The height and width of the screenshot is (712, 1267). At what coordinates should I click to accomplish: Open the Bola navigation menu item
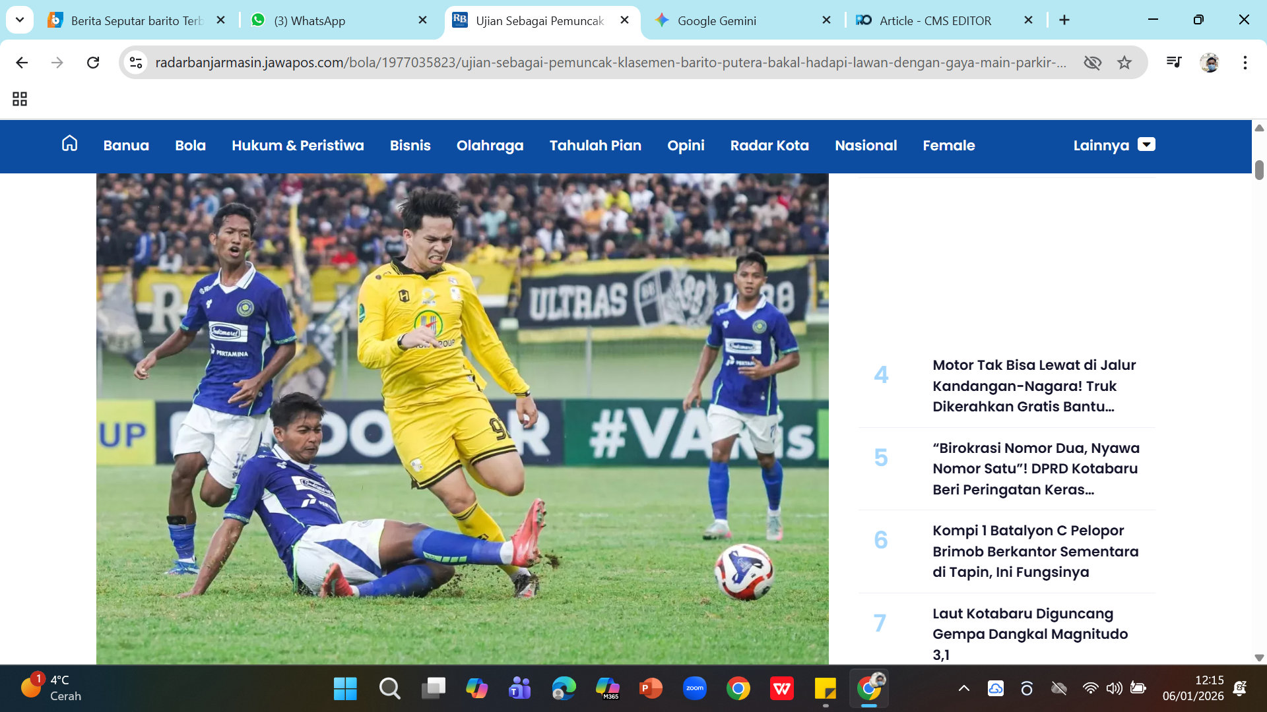(190, 146)
